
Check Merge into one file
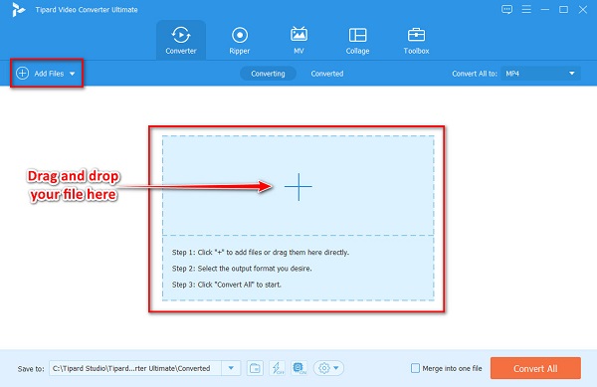415,368
